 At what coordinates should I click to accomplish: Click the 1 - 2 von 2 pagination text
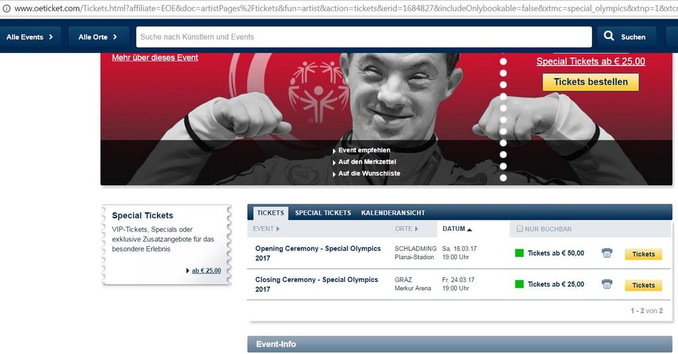pos(646,311)
